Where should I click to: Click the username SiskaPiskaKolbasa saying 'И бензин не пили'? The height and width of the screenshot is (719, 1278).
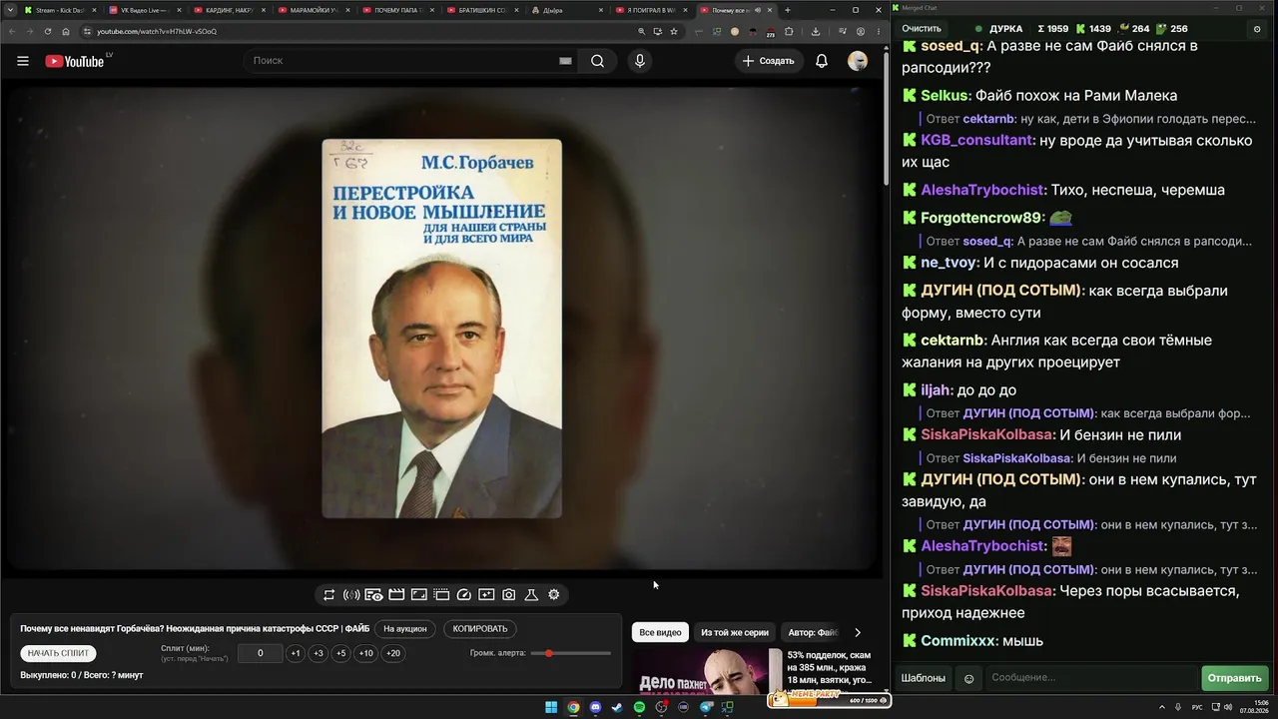pos(986,435)
